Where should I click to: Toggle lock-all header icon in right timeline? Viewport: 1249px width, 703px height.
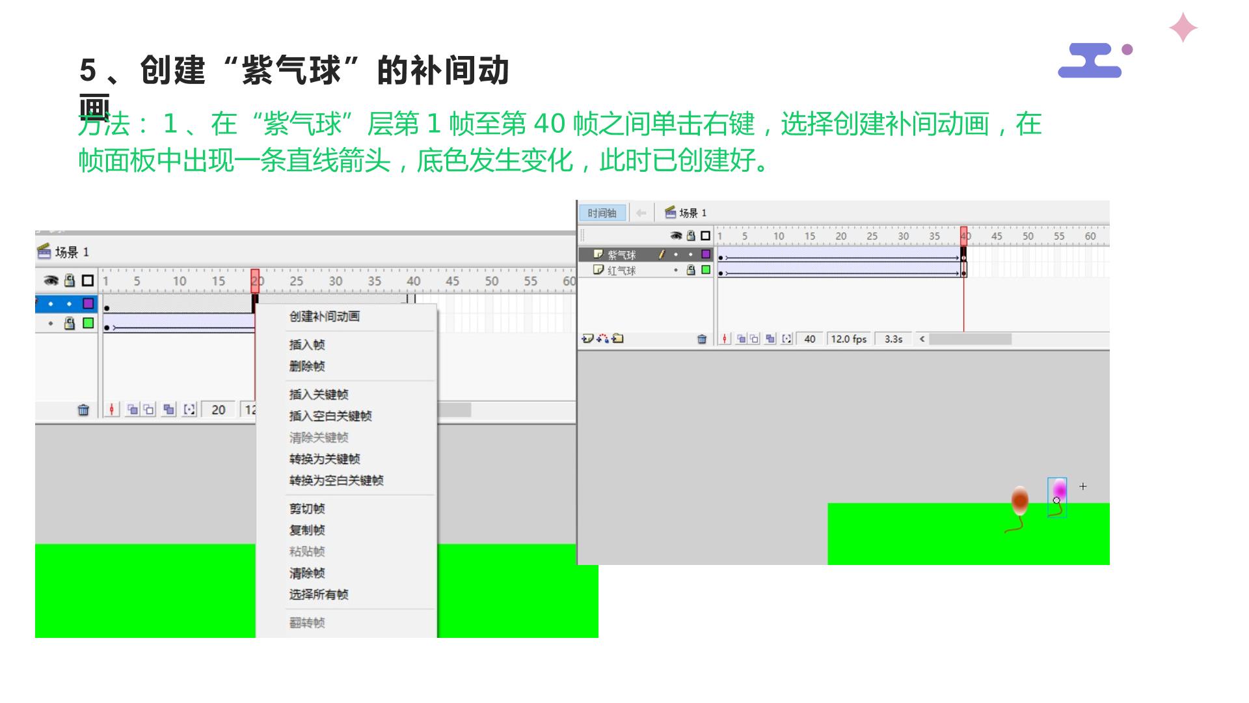pos(691,236)
